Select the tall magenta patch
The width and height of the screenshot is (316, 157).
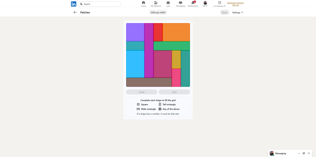(149, 50)
